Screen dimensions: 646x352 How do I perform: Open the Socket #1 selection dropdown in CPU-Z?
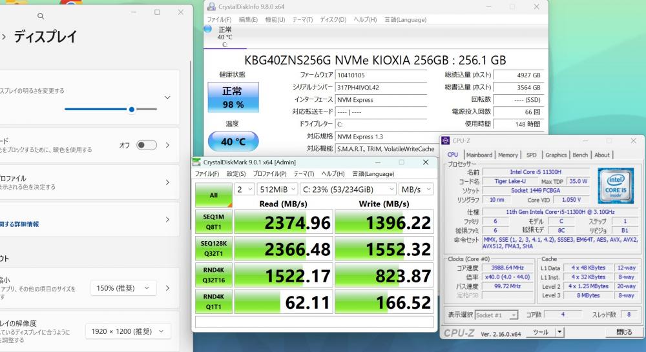(496, 315)
